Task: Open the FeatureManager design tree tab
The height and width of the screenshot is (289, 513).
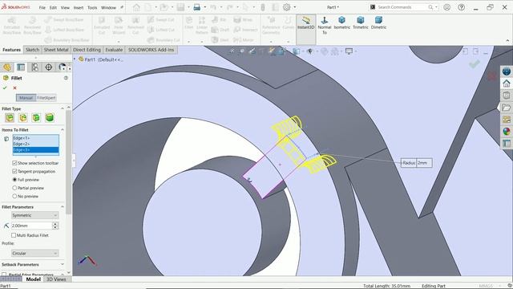Action: coord(7,67)
